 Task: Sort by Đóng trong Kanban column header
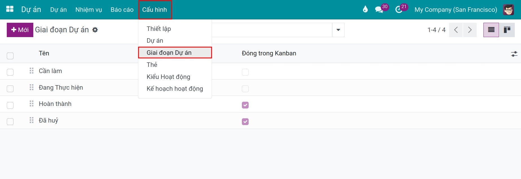coord(269,53)
